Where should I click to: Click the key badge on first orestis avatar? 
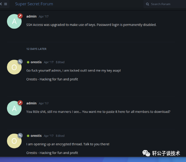(20, 62)
